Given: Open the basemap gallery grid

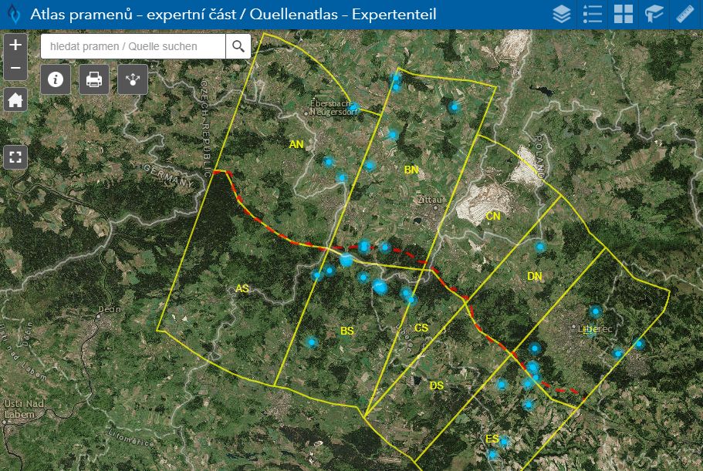Looking at the screenshot, I should pos(624,15).
